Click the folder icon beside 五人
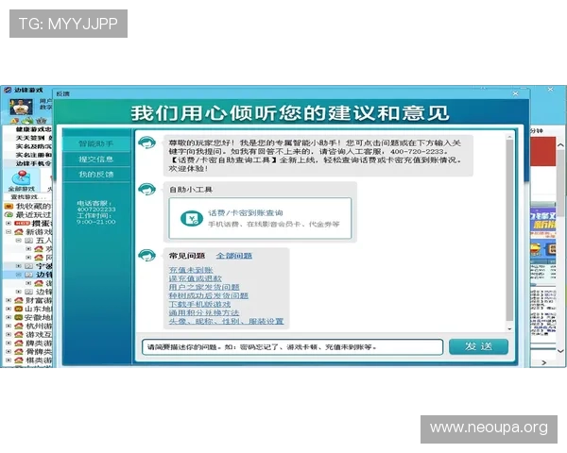 tap(29, 241)
